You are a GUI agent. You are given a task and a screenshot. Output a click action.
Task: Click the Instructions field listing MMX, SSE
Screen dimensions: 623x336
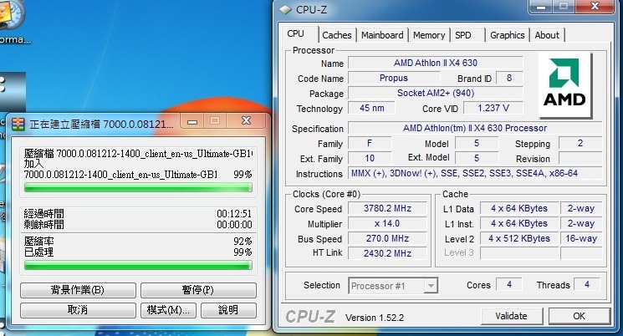[x=475, y=173]
